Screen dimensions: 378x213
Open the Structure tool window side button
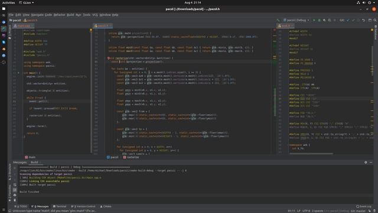[x=10, y=172]
